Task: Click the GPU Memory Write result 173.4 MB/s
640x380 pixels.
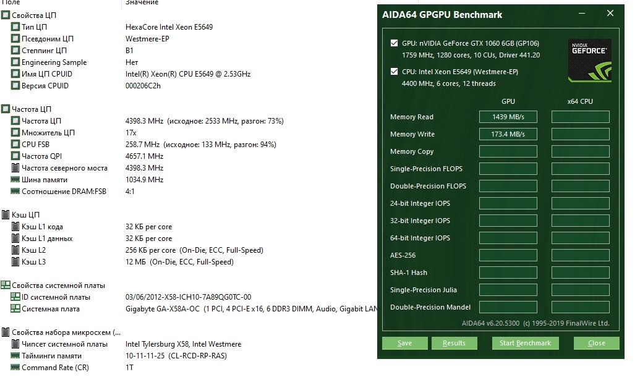Action: pyautogui.click(x=508, y=134)
